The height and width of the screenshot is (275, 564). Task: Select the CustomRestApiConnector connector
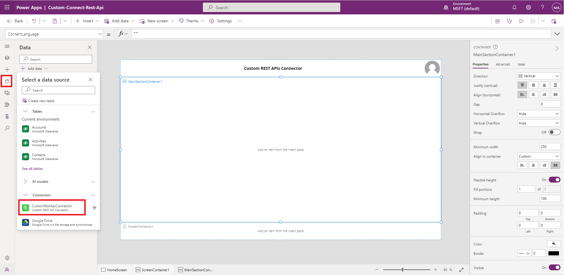(52, 208)
